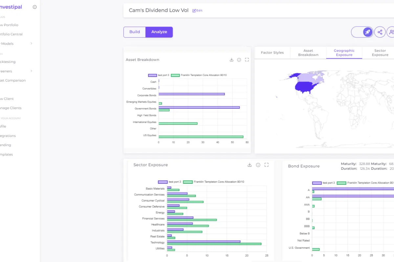Edit the portfolio name
This screenshot has height=262, width=394.
(197, 10)
